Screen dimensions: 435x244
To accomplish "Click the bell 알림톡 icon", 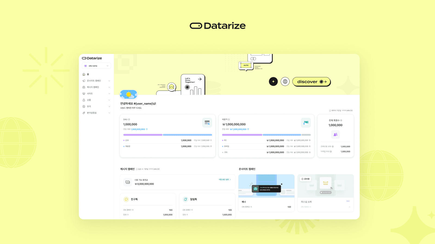I will (x=185, y=199).
